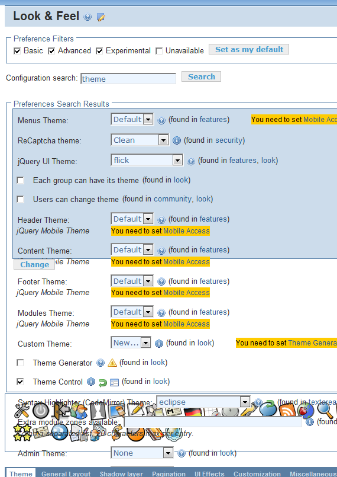Open the Pagination tab
Image resolution: width=337 pixels, height=477 pixels.
tap(169, 473)
